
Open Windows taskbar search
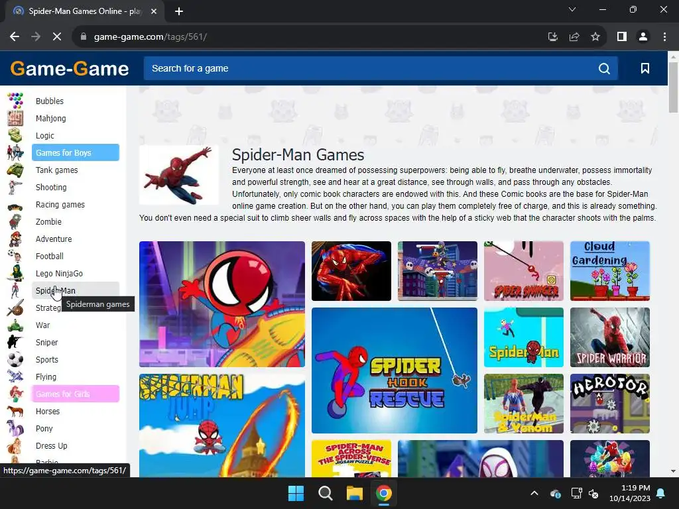point(325,493)
